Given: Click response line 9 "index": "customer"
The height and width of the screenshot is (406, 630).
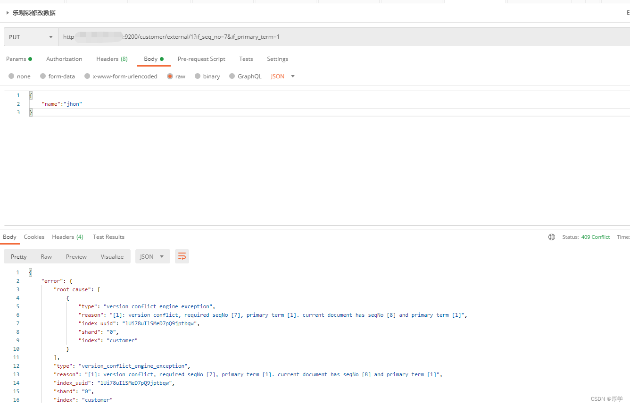Looking at the screenshot, I should pos(108,340).
